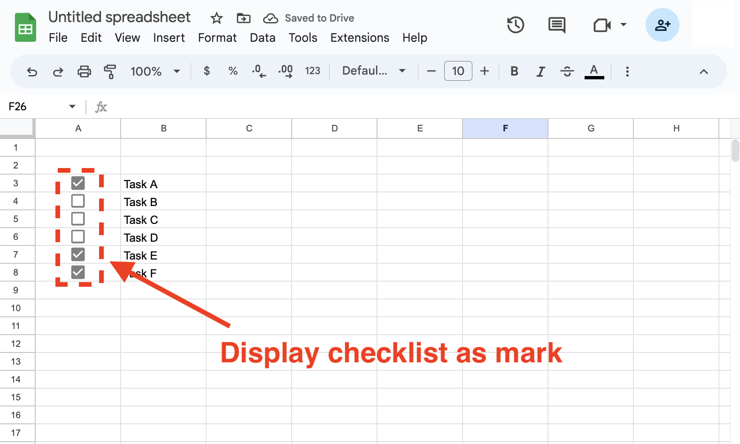Screen dimensions: 740x444
Task: Toggle bold formatting
Action: coord(515,71)
